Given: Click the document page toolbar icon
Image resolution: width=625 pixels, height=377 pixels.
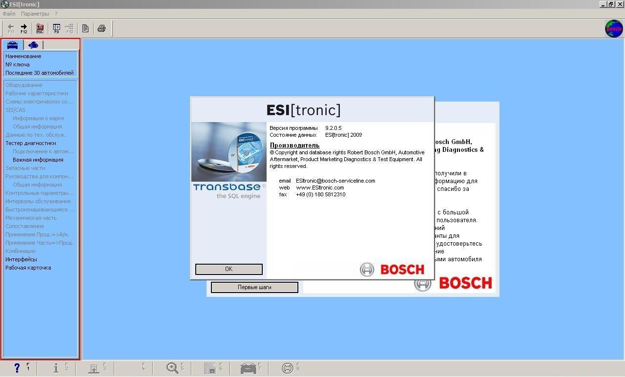Looking at the screenshot, I should point(85,28).
